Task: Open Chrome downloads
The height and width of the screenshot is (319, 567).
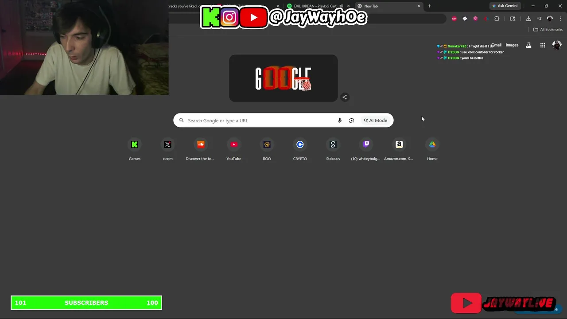Action: [x=528, y=19]
